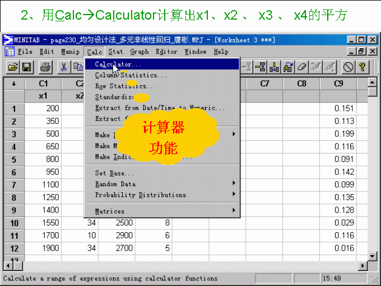381x286 pixels.
Task: Choose Column Statistics... menu entry
Action: (130, 75)
